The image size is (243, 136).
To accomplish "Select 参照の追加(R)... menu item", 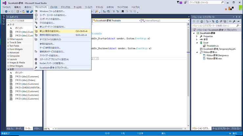I will coord(62,44).
